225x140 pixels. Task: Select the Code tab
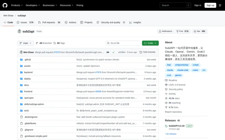click(8, 22)
